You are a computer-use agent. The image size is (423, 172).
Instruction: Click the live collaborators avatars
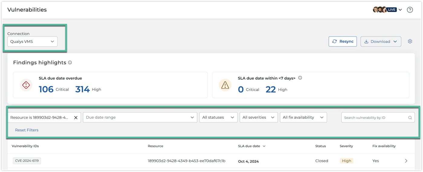[380, 10]
